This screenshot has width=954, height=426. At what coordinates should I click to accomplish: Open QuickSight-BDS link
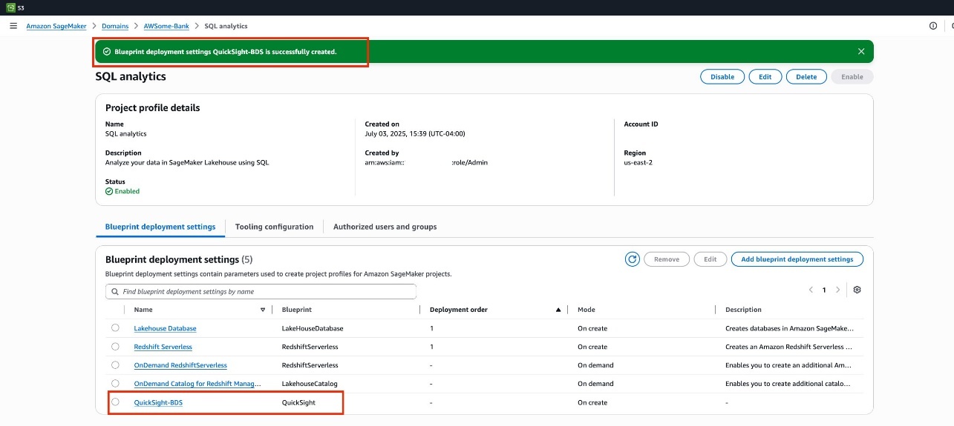(158, 402)
